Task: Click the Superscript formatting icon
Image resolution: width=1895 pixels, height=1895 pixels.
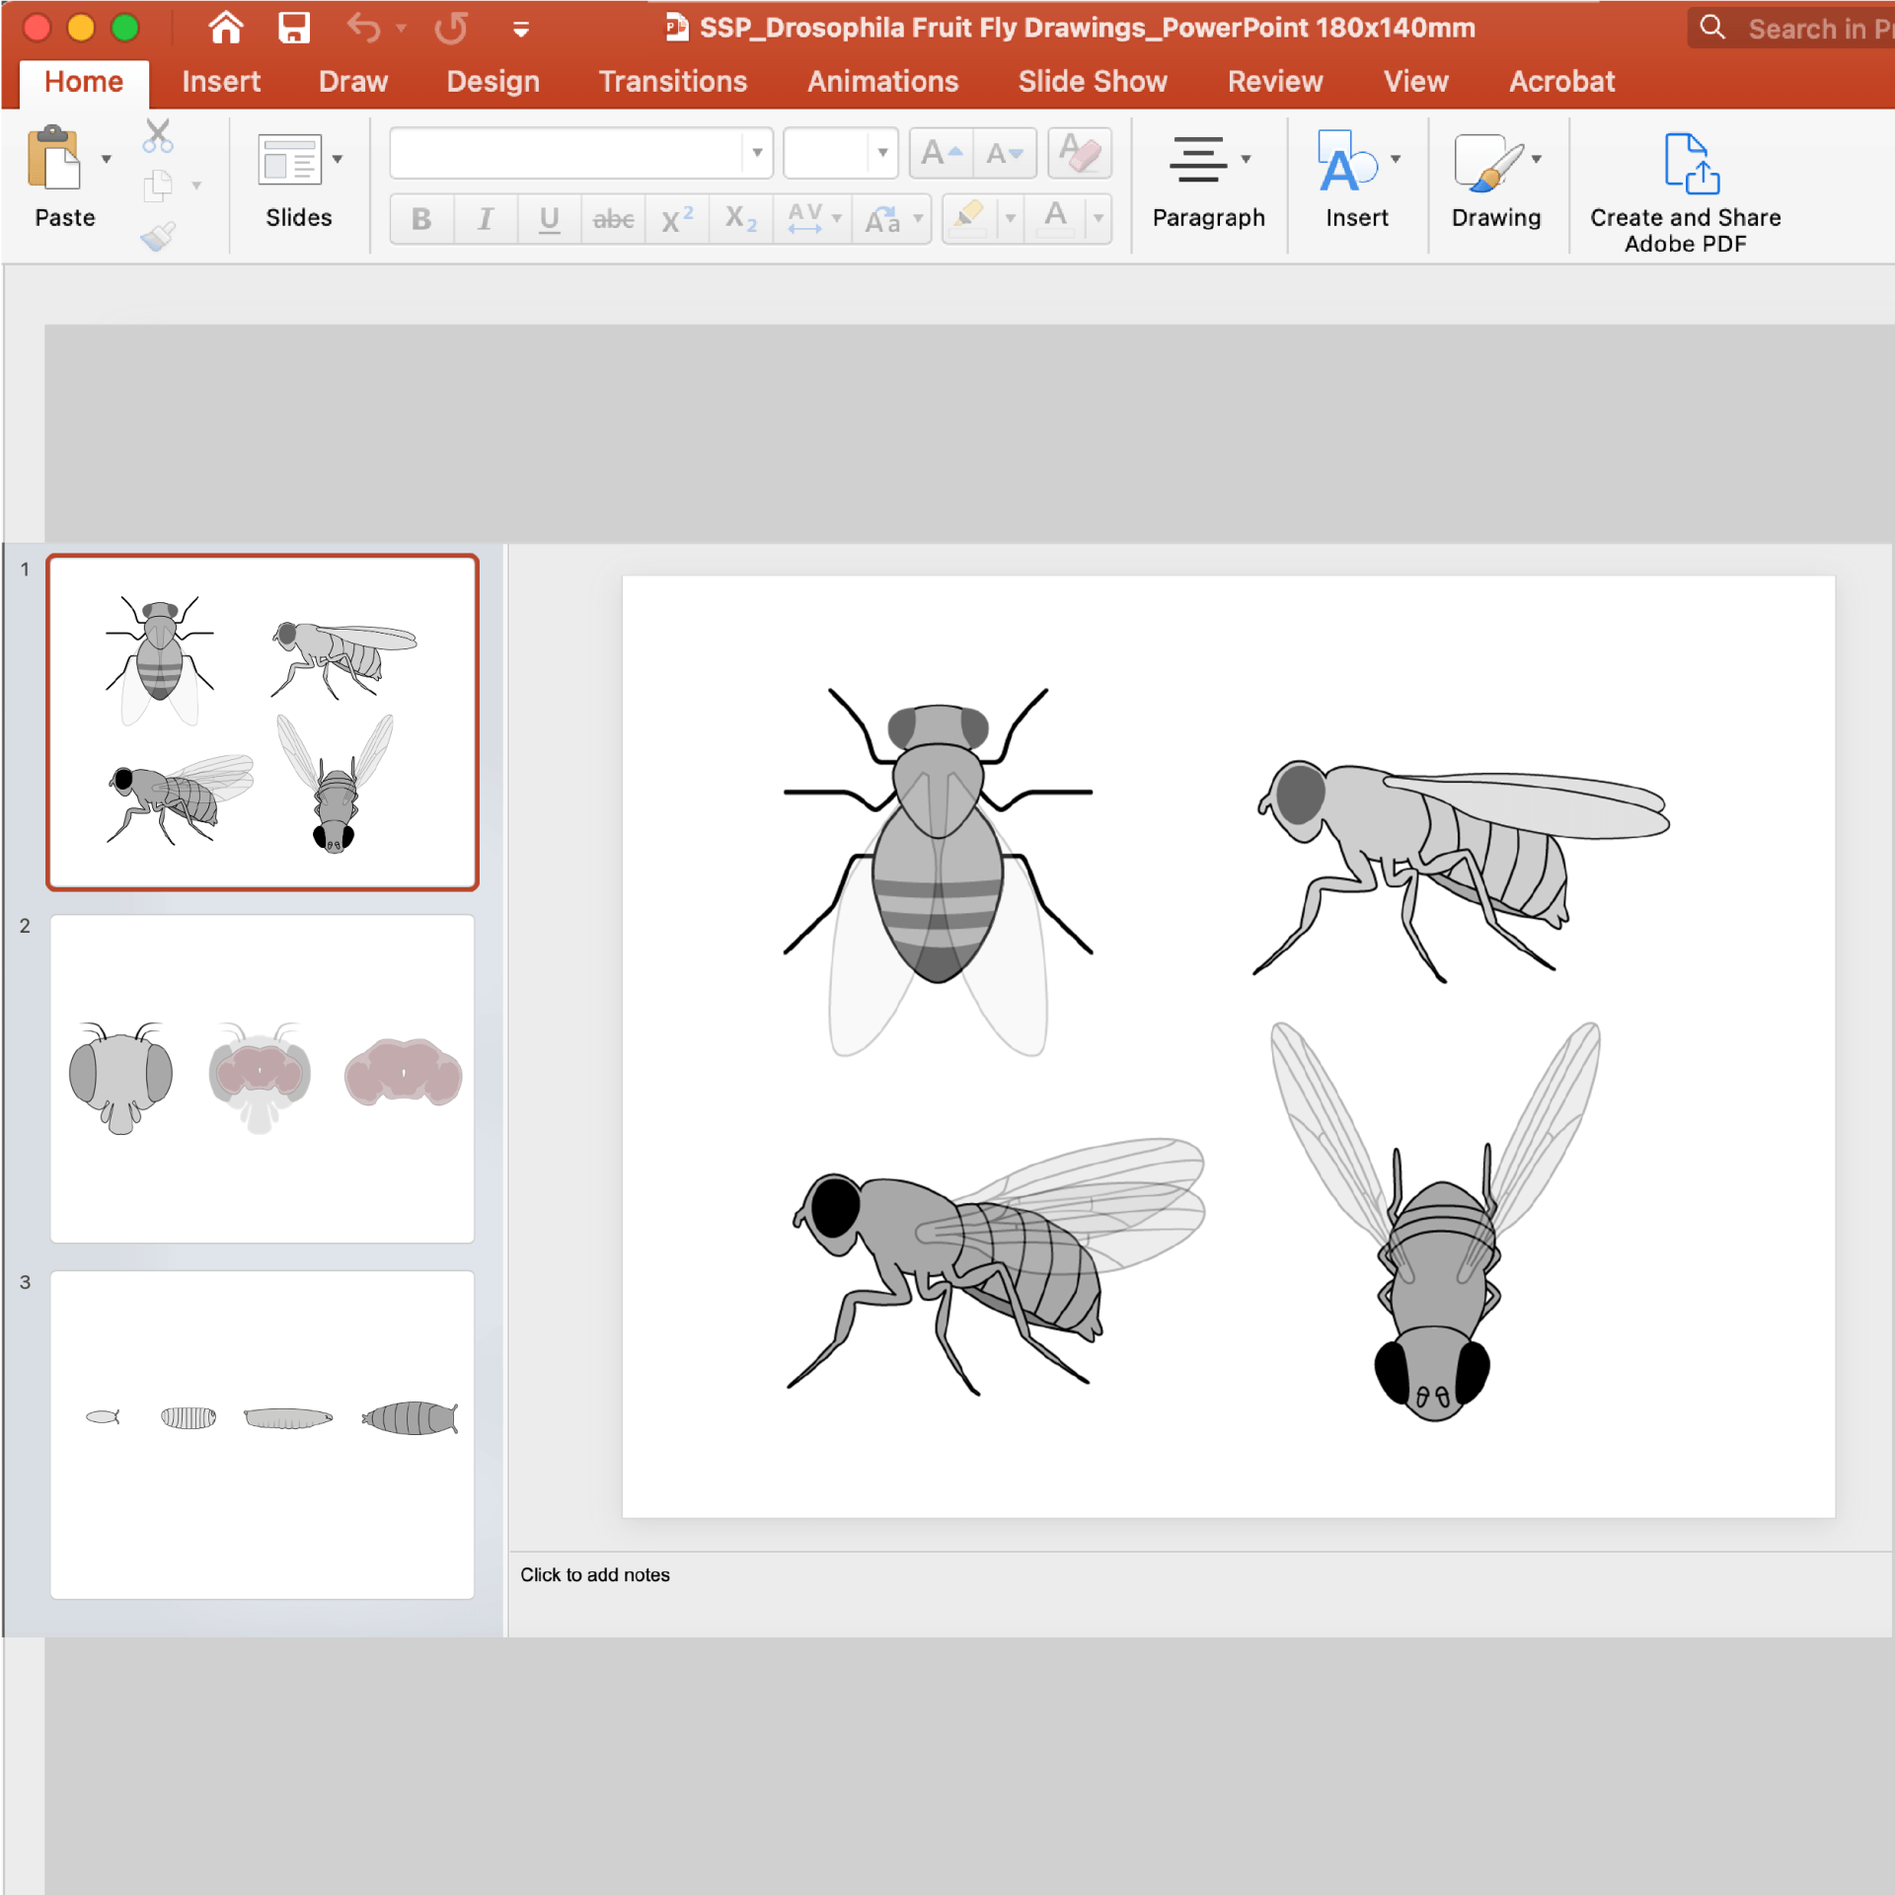Action: [x=675, y=218]
